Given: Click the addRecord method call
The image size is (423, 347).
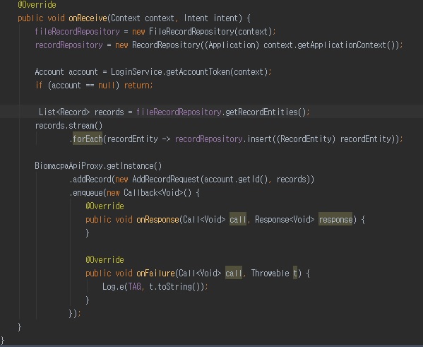Looking at the screenshot, I should tap(92, 180).
